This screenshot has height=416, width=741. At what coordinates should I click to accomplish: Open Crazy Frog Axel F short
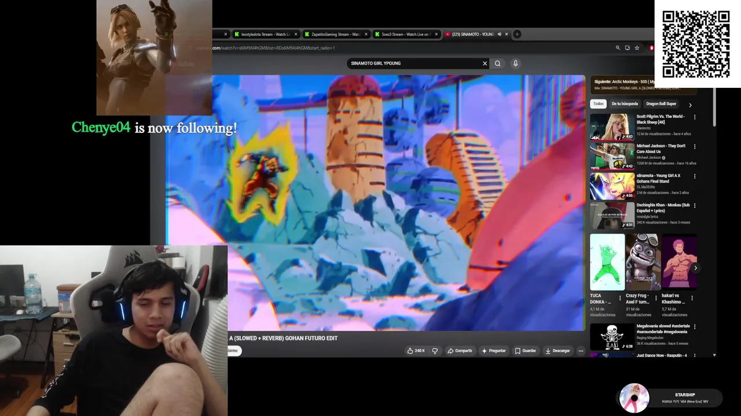pyautogui.click(x=643, y=262)
